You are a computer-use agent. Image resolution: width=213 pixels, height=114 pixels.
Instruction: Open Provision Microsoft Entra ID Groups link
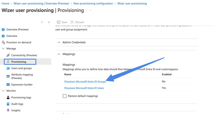tap(85, 82)
